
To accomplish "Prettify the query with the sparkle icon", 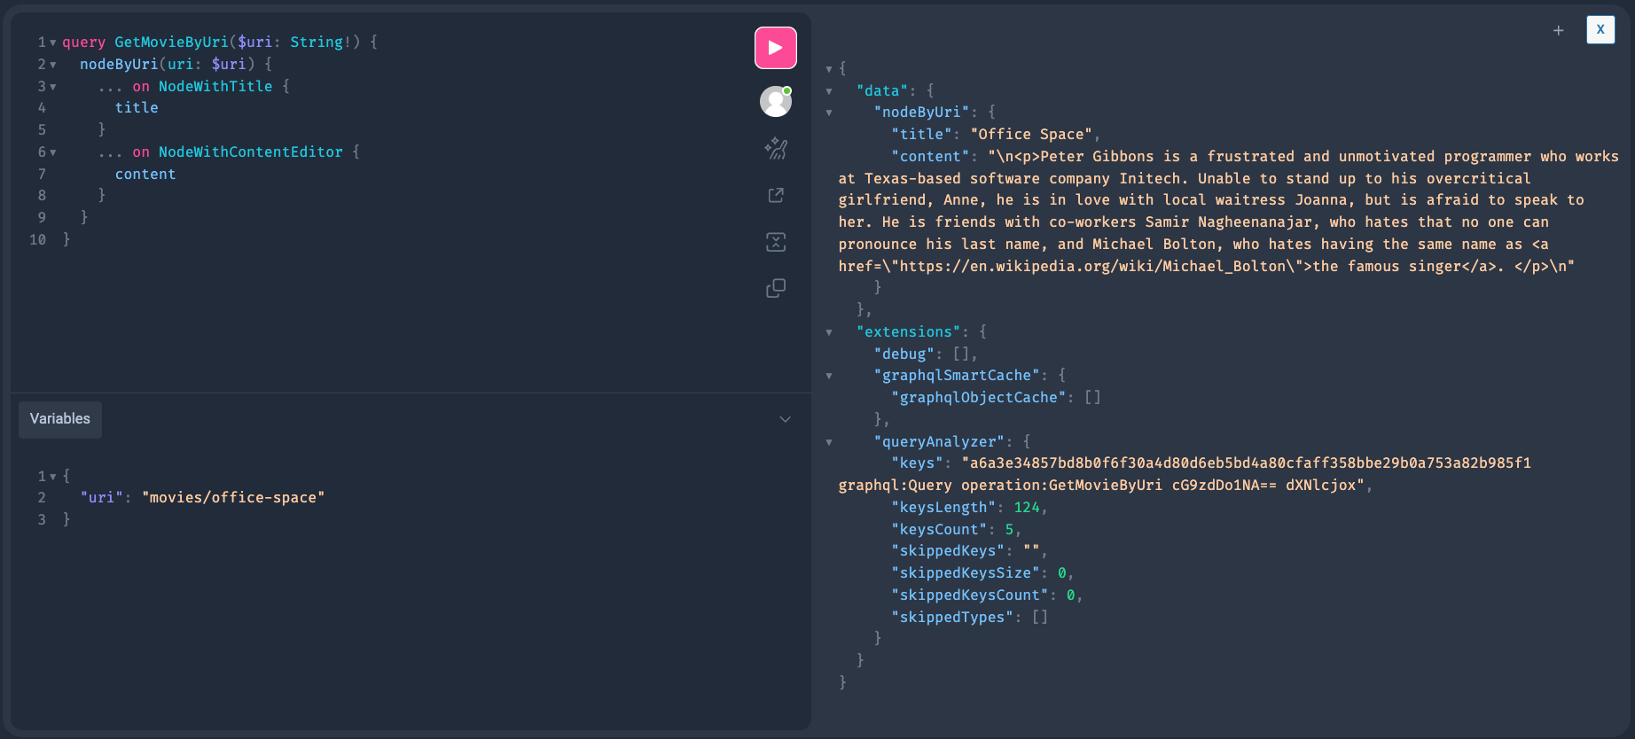I will [x=776, y=148].
